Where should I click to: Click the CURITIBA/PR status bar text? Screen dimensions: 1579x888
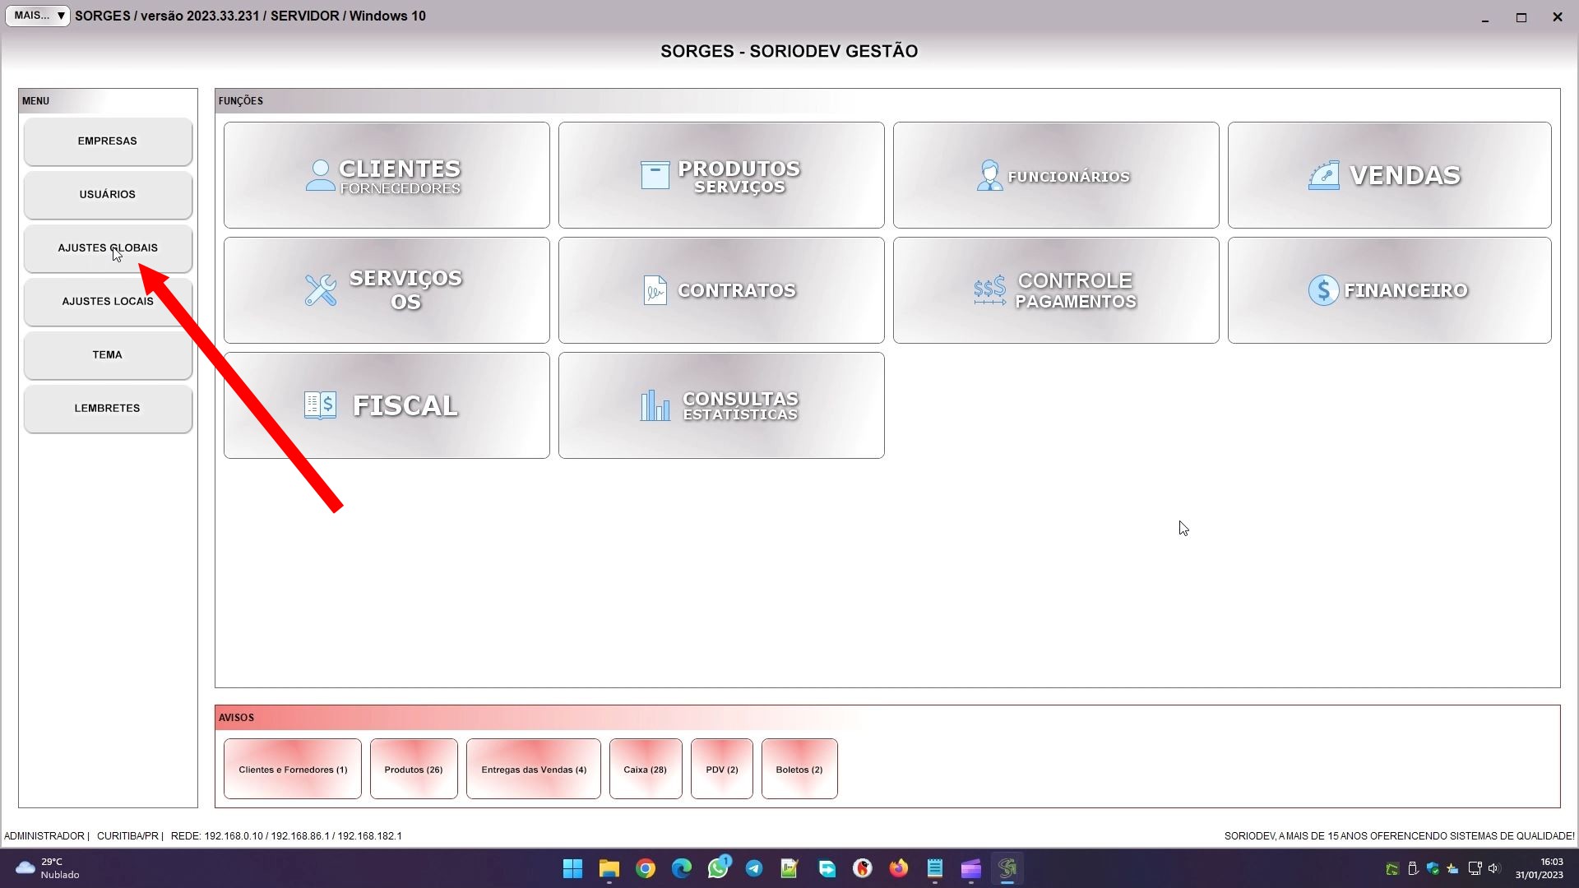click(x=127, y=836)
